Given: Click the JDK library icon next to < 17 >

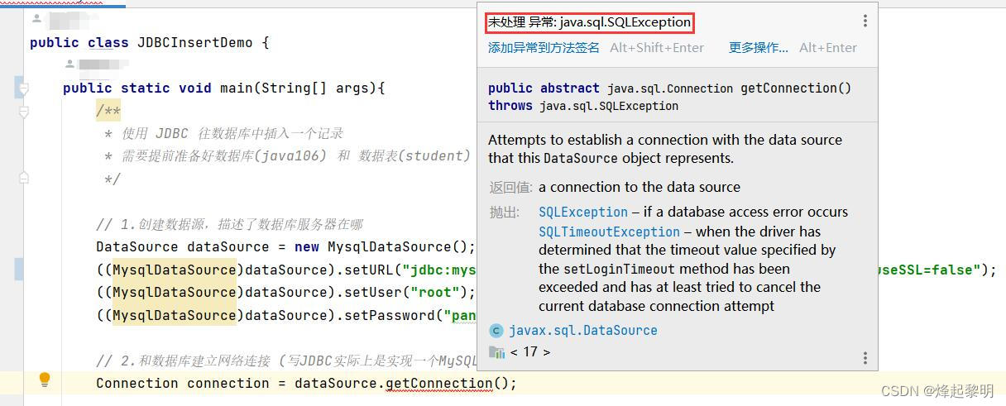Looking at the screenshot, I should point(496,352).
